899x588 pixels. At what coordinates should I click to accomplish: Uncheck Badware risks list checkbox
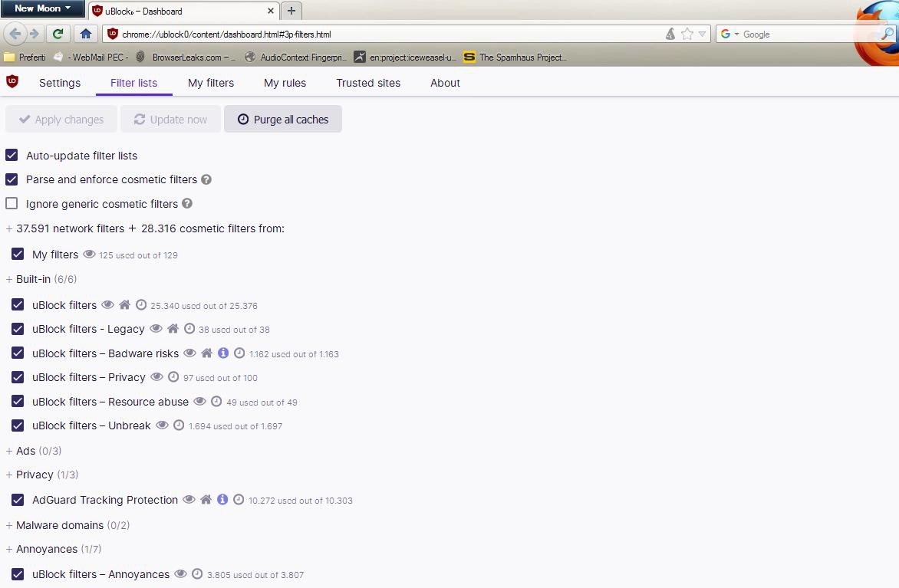pyautogui.click(x=18, y=353)
